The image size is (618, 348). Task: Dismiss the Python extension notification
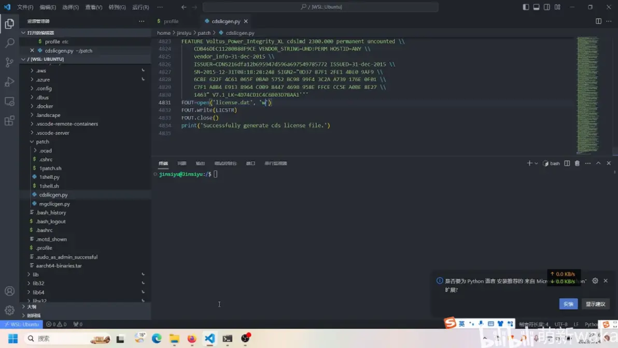606,281
